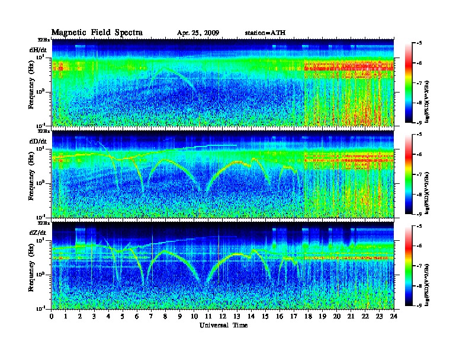This screenshot has height=363, width=469.
Task: Click the '-7' label on the middle color bar
Action: click(x=419, y=174)
